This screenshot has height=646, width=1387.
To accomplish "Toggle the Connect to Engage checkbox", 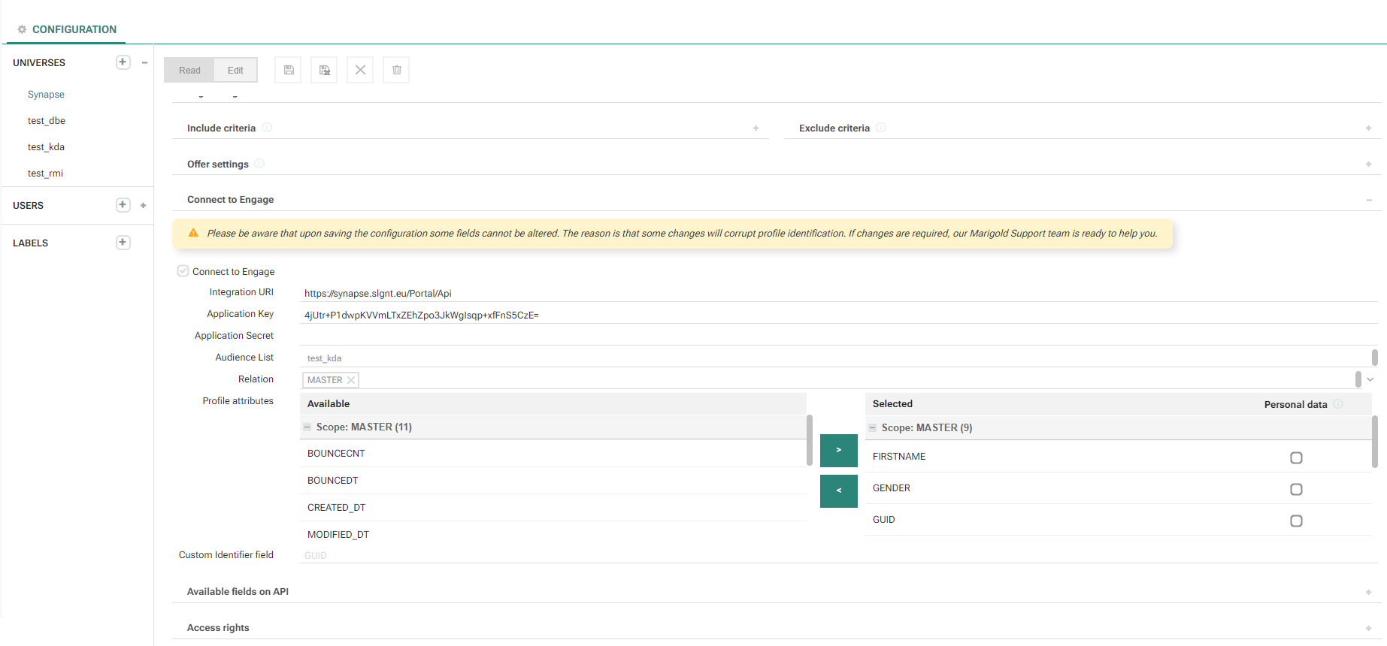I will [183, 271].
